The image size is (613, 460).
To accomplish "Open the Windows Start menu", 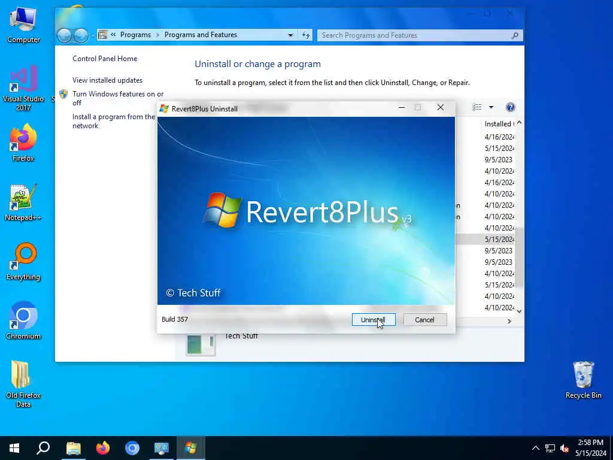I will (x=14, y=448).
